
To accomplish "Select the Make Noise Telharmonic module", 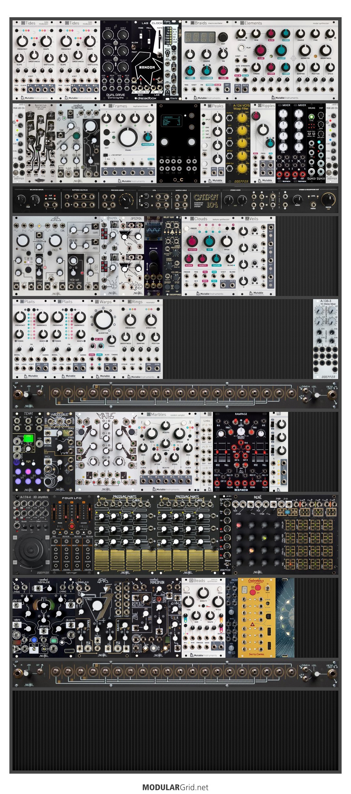I will (78, 143).
